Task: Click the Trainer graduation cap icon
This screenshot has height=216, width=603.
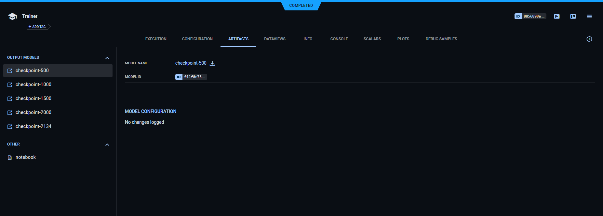Action: coord(12,17)
